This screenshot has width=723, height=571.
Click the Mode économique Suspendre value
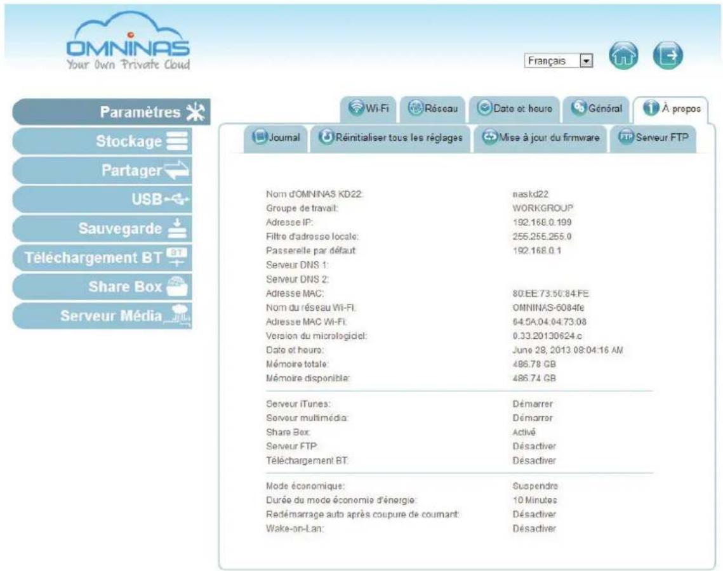point(535,486)
